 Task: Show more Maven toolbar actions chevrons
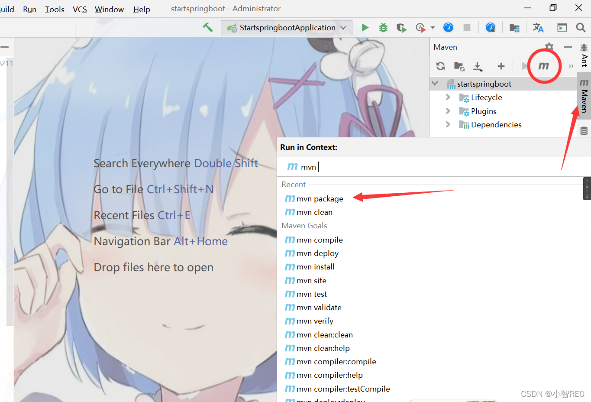(x=571, y=66)
